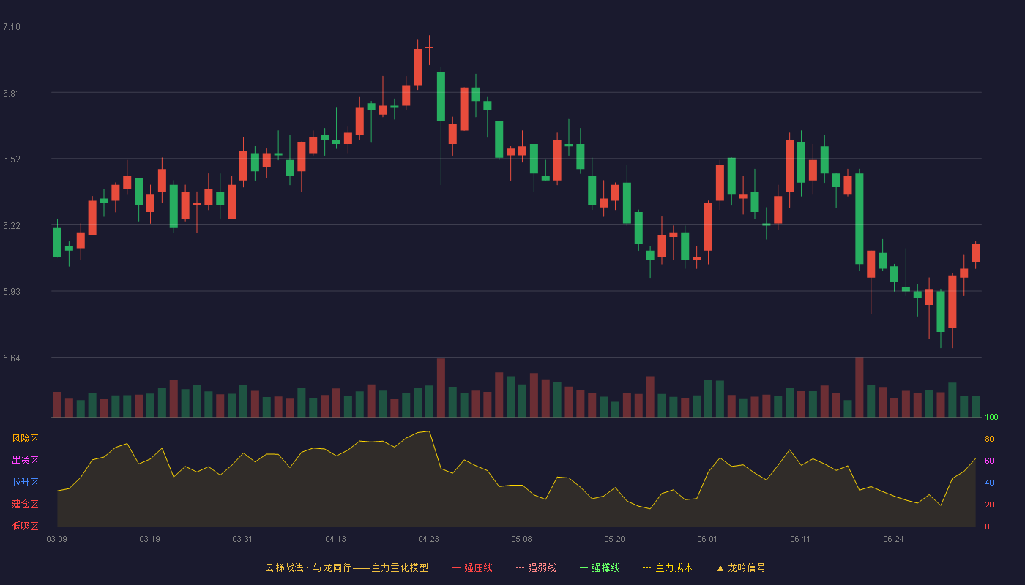
Task: Select the 04-13 date label
Action: pos(336,539)
